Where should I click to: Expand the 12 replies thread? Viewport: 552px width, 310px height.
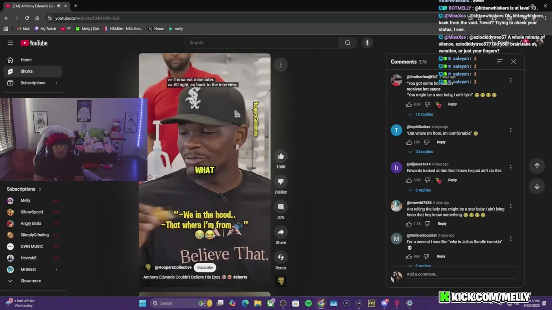420,115
